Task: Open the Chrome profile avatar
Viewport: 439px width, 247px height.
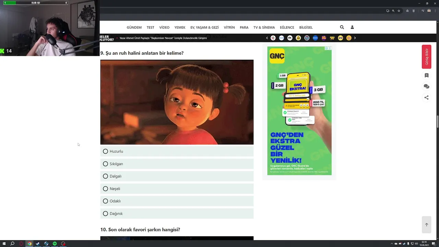Action: [429, 11]
